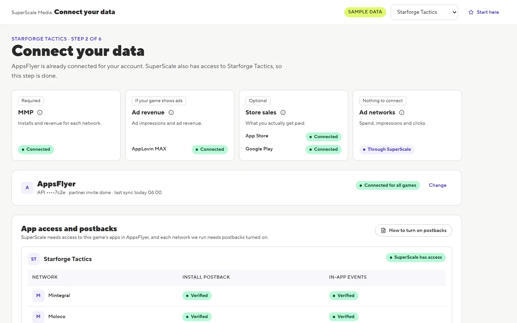This screenshot has height=323, width=517.
Task: Click the Mintegral 'M' network icon
Action: click(38, 295)
